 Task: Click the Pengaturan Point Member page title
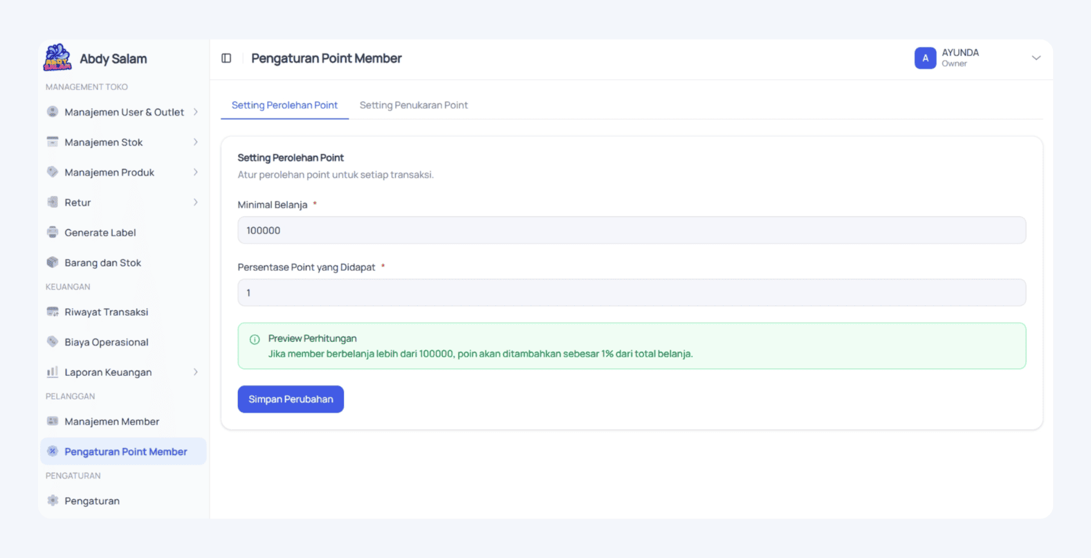(x=327, y=58)
